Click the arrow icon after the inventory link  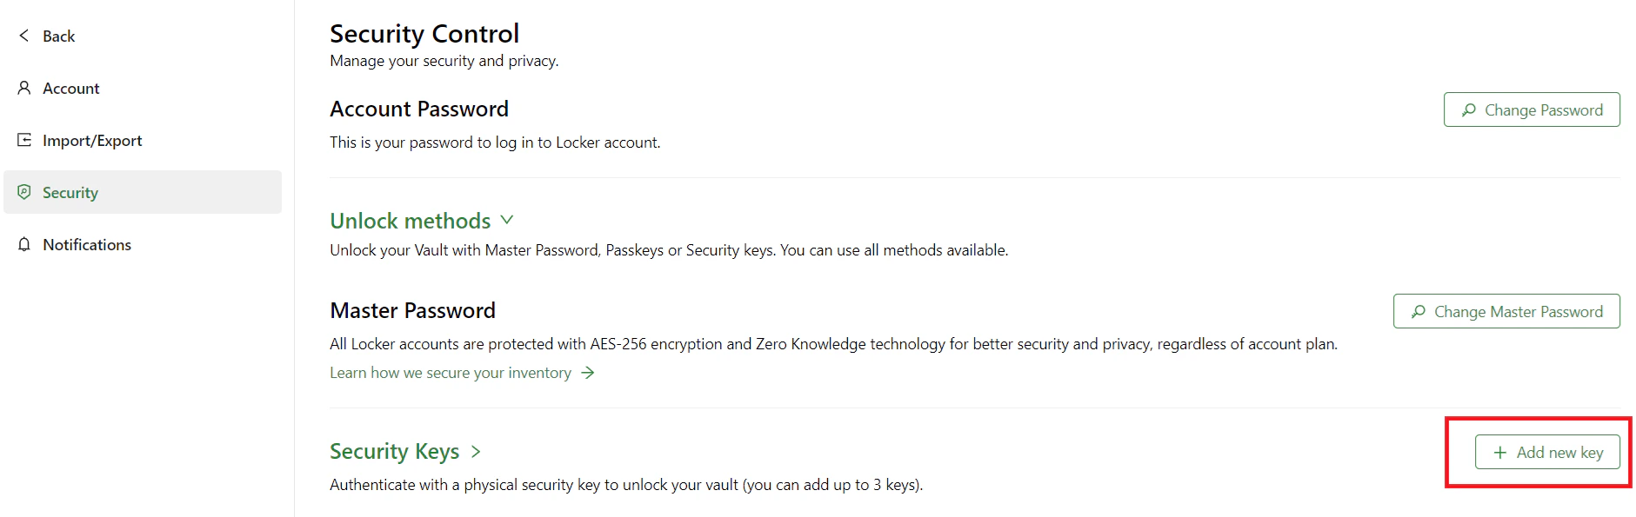(588, 372)
